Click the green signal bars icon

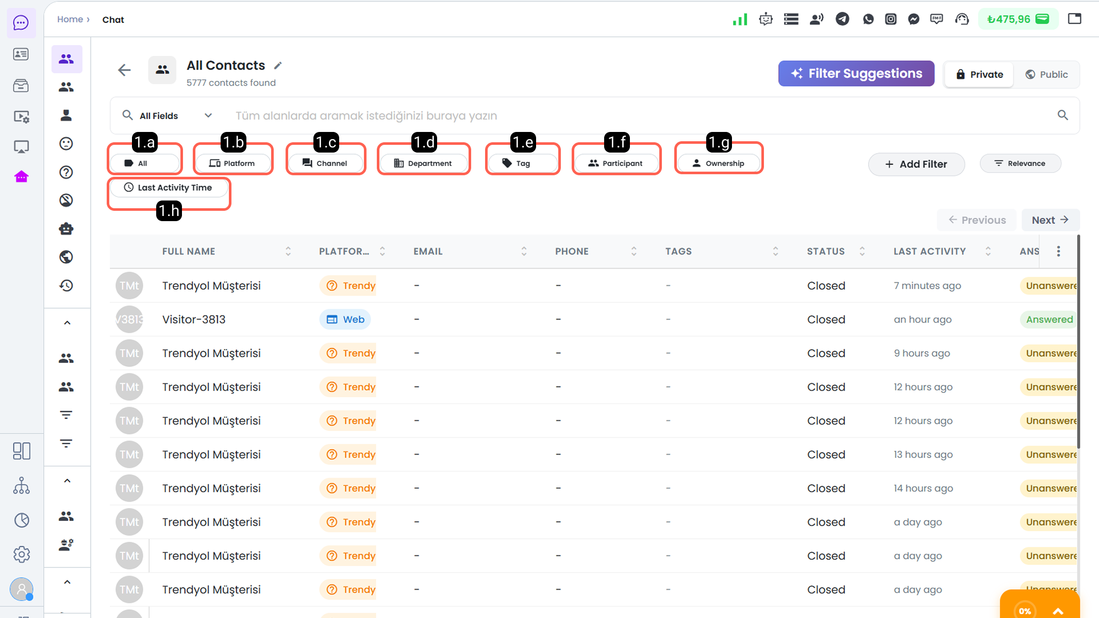pyautogui.click(x=740, y=20)
